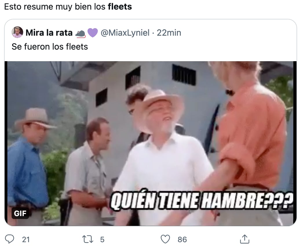Click the rat emoji in display name
This screenshot has height=250, width=300.
pyautogui.click(x=81, y=33)
